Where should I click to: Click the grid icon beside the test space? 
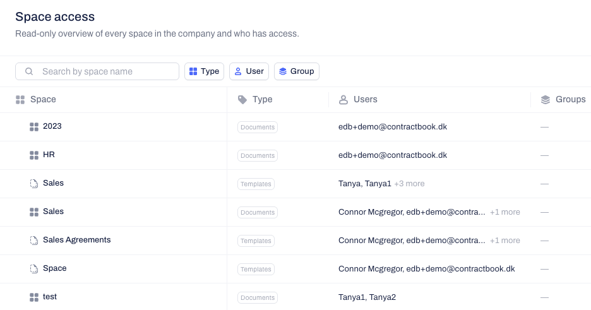[34, 297]
